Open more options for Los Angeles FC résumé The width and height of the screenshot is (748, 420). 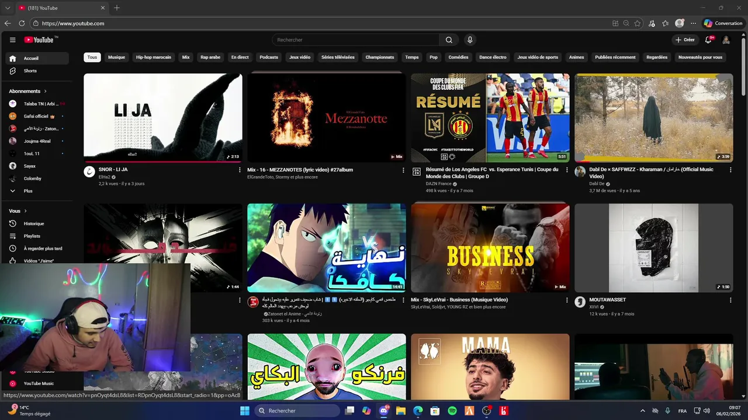click(x=566, y=170)
